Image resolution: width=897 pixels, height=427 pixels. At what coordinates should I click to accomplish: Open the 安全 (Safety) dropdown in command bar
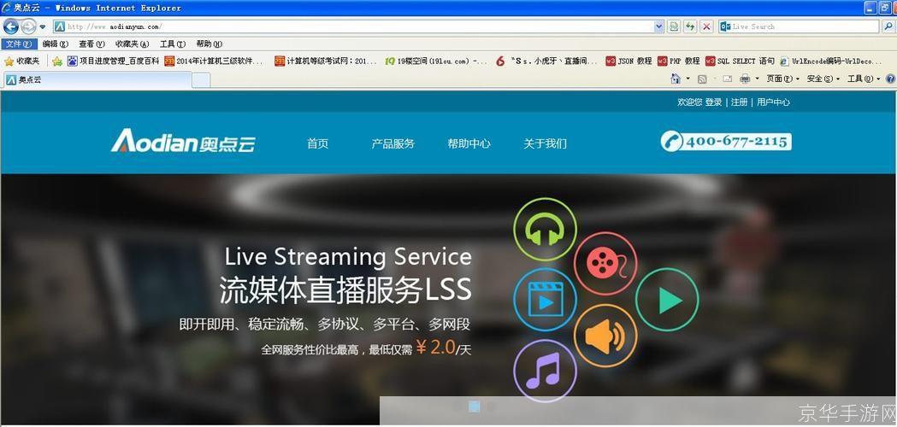(x=823, y=79)
